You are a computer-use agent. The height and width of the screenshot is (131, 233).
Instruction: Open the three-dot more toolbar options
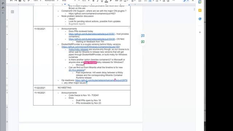174,1
